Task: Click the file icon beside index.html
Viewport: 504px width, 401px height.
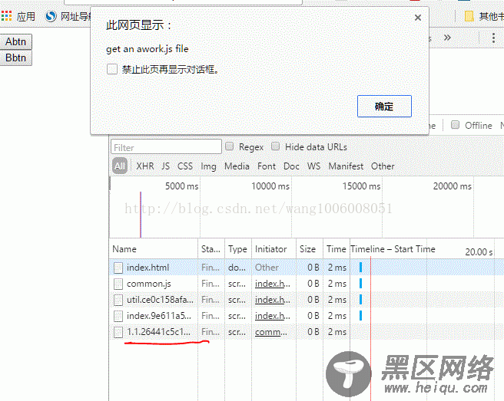Action: (118, 268)
